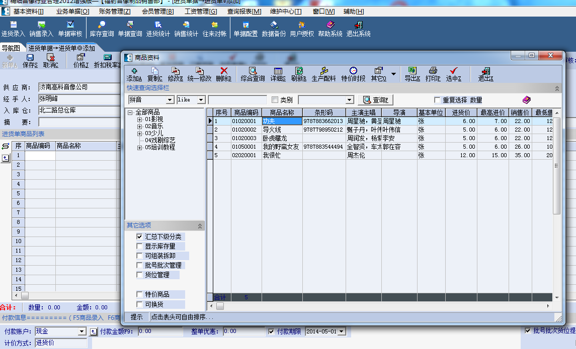This screenshot has height=349, width=576.
Task: Sort by the 商品名称 column header
Action: pyautogui.click(x=282, y=112)
